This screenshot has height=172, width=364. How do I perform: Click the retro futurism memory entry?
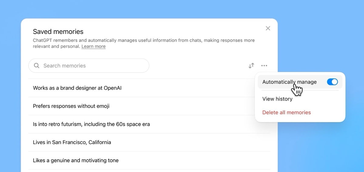tap(91, 124)
